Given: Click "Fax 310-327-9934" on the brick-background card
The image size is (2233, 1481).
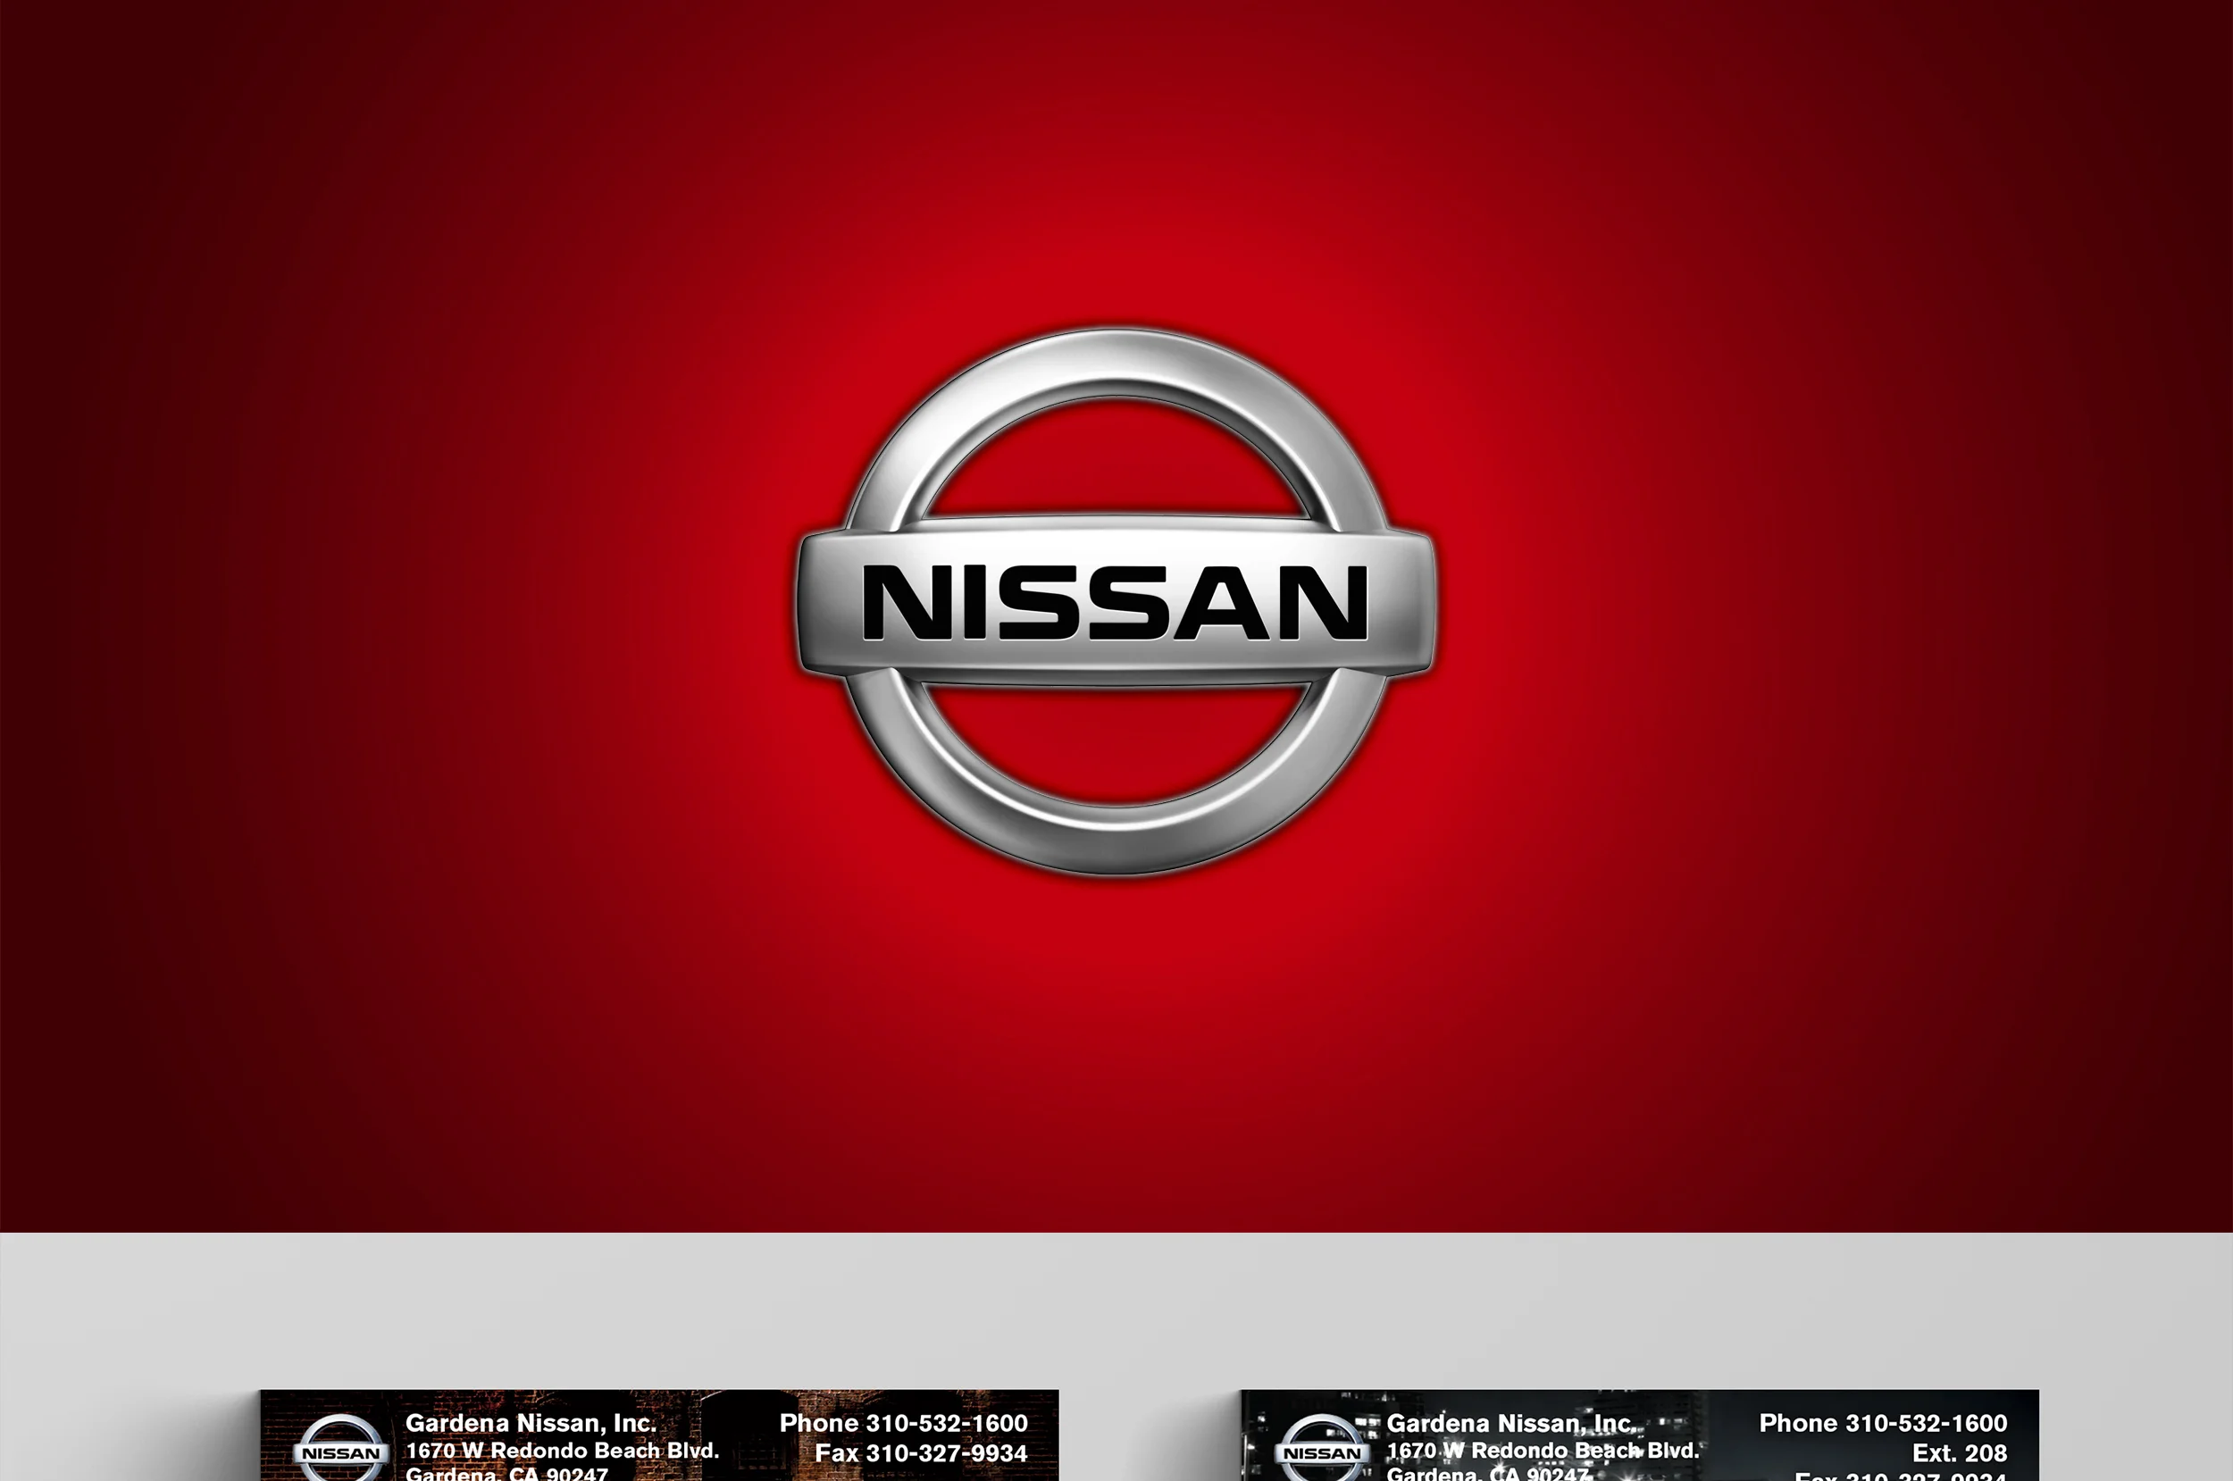Looking at the screenshot, I should 921,1453.
